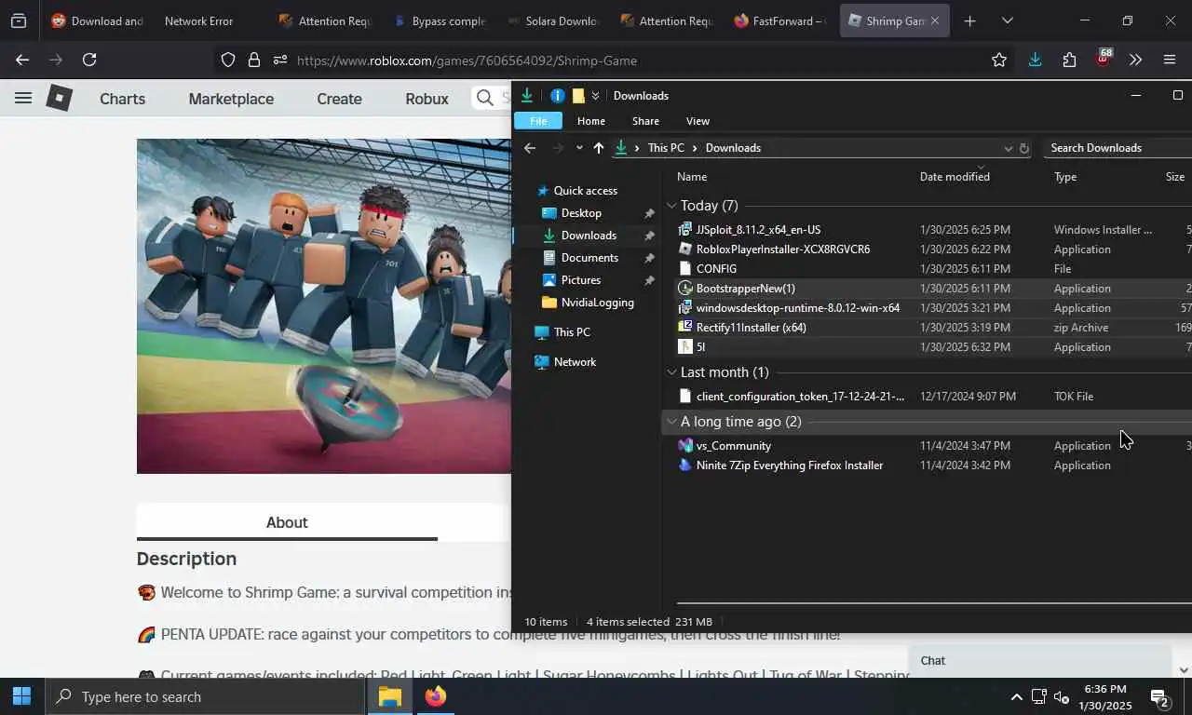The height and width of the screenshot is (715, 1192).
Task: Collapse the A long time ago group
Action: coord(671,422)
